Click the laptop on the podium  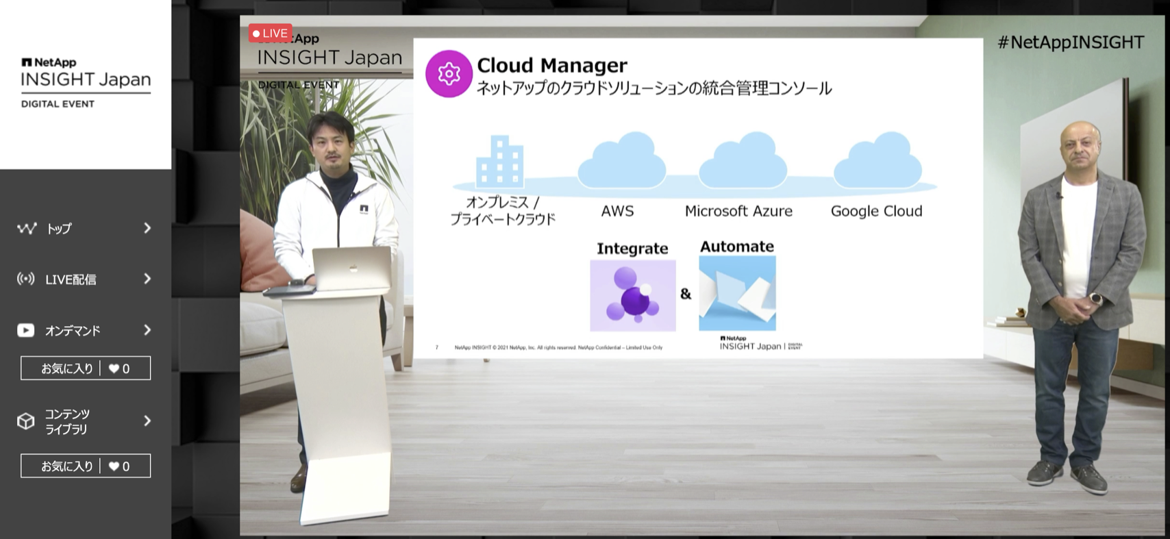[x=352, y=268]
